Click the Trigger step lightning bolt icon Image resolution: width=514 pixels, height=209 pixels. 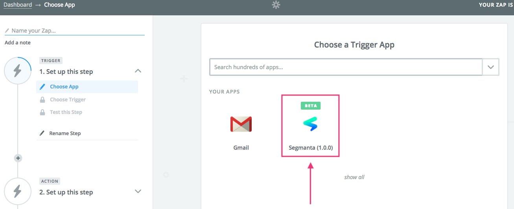(x=18, y=71)
